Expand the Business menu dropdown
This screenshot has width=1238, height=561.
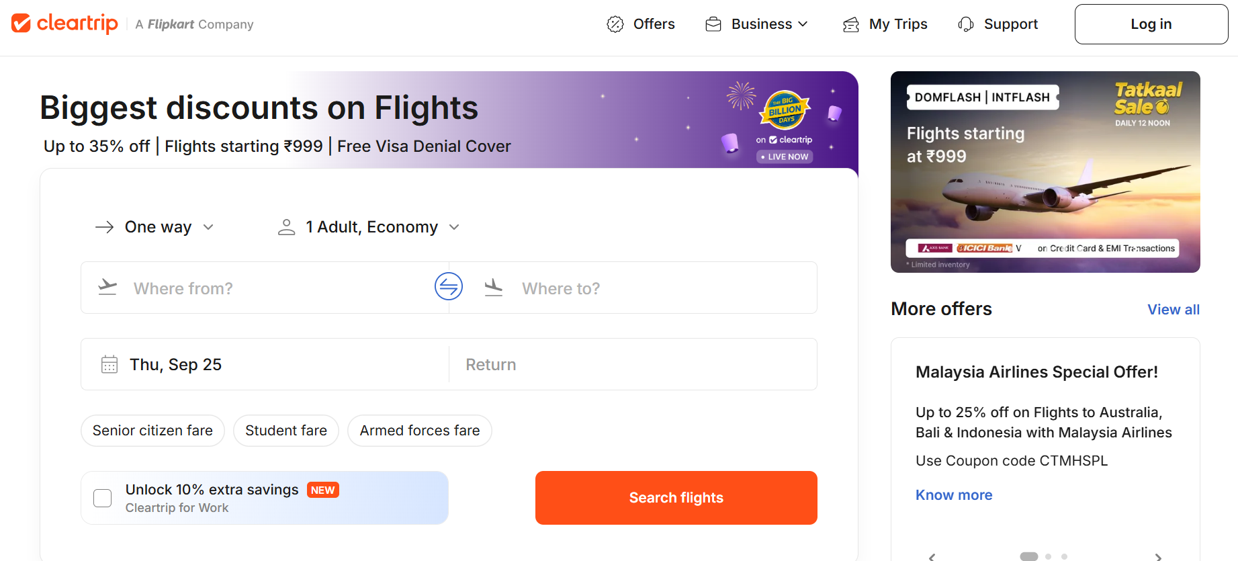click(x=757, y=24)
